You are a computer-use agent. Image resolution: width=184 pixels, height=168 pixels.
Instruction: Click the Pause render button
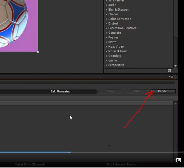tap(137, 91)
